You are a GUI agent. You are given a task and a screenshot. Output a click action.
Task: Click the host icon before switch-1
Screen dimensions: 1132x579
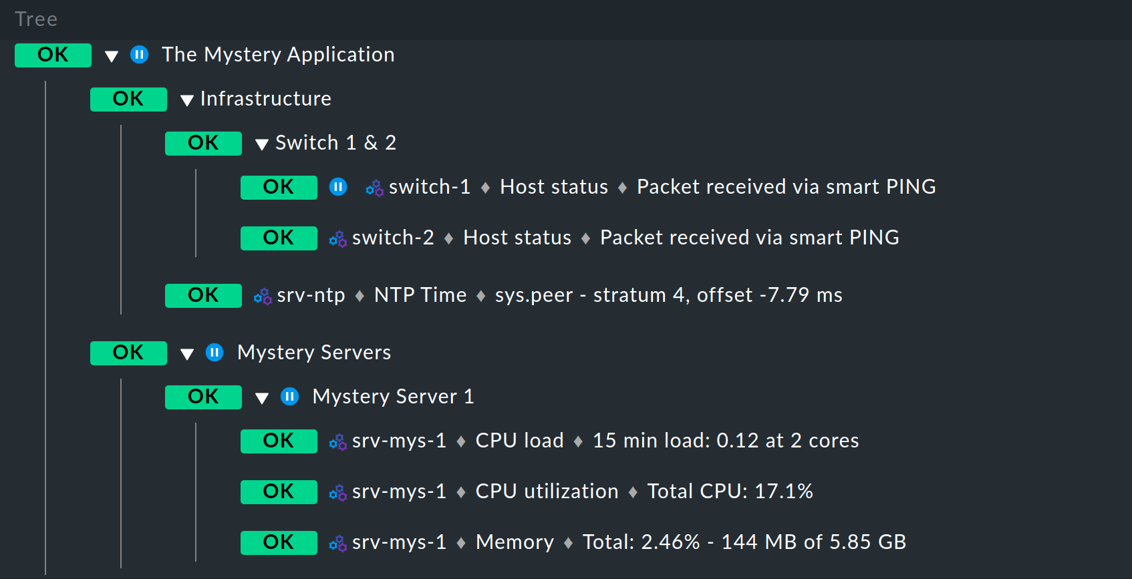coord(374,188)
